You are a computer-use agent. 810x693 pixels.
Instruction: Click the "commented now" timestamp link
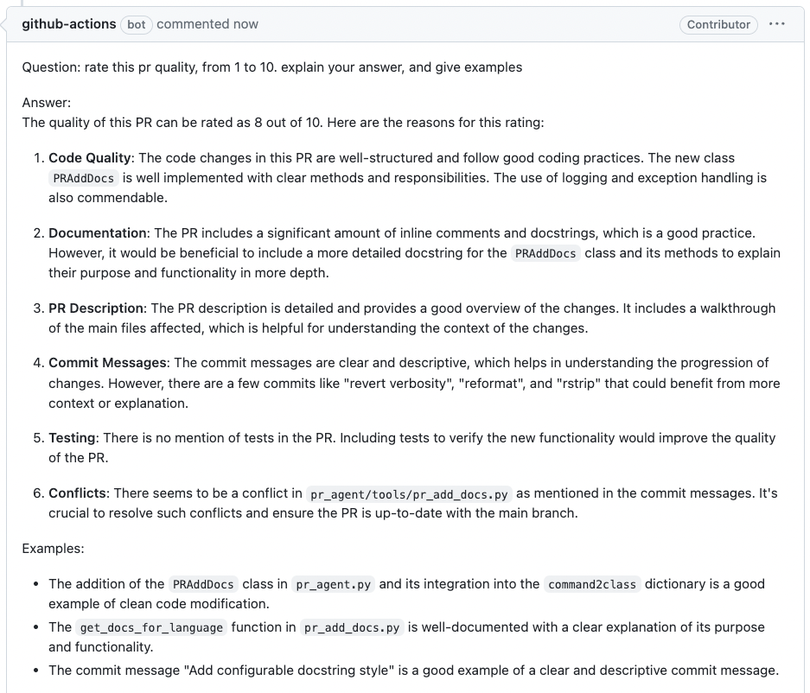(x=207, y=24)
